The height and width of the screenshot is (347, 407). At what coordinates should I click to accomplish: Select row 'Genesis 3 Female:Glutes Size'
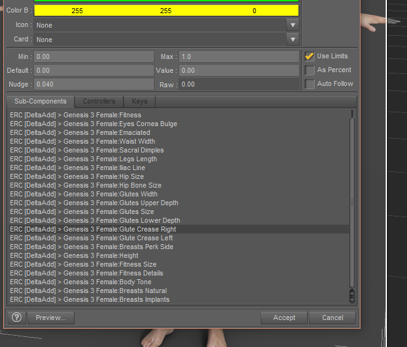[x=179, y=212]
